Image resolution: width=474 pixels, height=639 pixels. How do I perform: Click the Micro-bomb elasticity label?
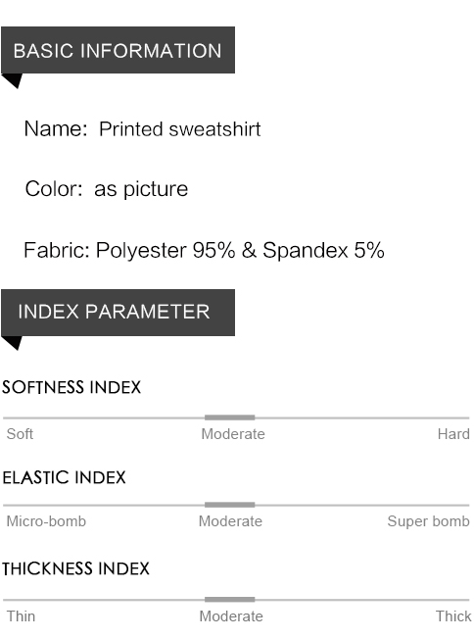(x=46, y=521)
